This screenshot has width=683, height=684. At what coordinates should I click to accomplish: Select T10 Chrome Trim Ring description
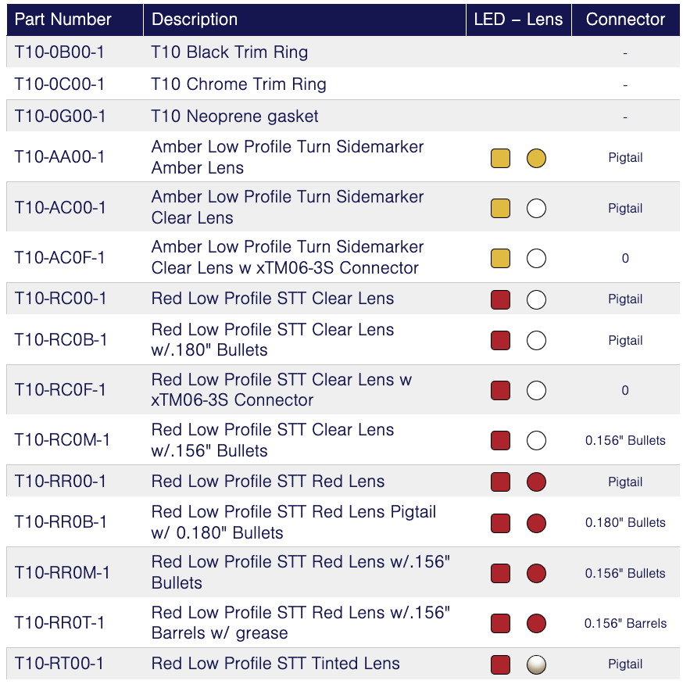[238, 84]
